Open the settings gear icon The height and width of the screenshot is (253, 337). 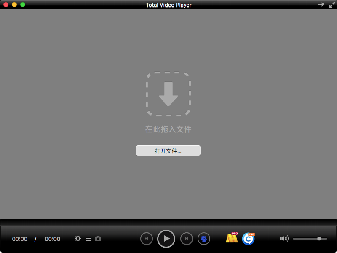(78, 239)
